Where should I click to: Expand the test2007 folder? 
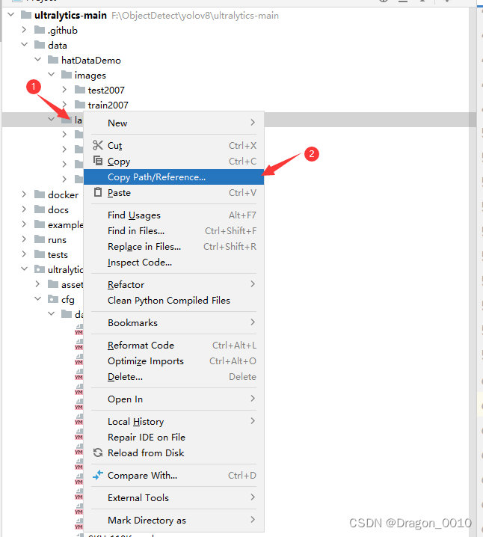(x=64, y=90)
